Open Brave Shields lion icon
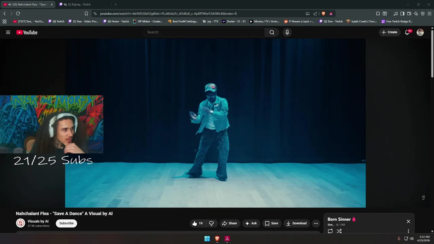Viewport: 434px width, 244px height. point(323,14)
